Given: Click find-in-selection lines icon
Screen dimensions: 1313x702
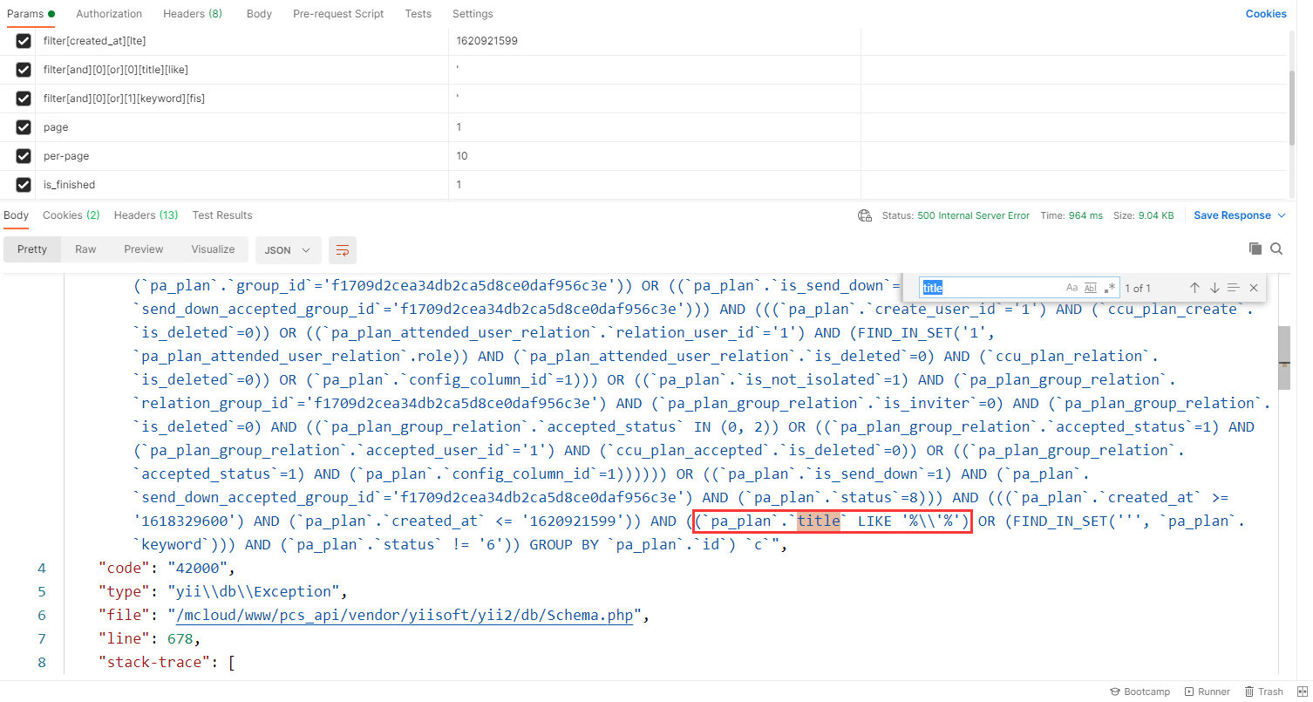Looking at the screenshot, I should pos(1234,288).
